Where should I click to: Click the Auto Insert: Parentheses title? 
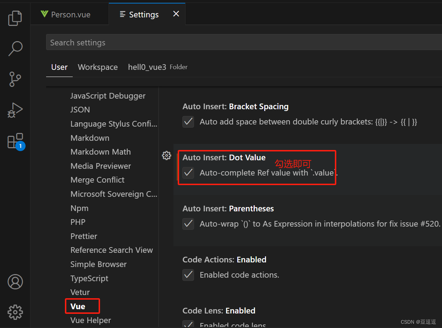point(228,209)
